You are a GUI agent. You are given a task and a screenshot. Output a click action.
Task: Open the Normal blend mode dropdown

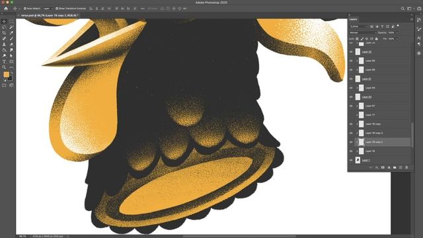[363, 32]
